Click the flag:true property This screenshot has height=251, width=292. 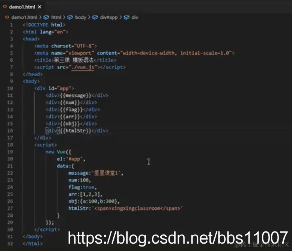pyautogui.click(x=83, y=187)
